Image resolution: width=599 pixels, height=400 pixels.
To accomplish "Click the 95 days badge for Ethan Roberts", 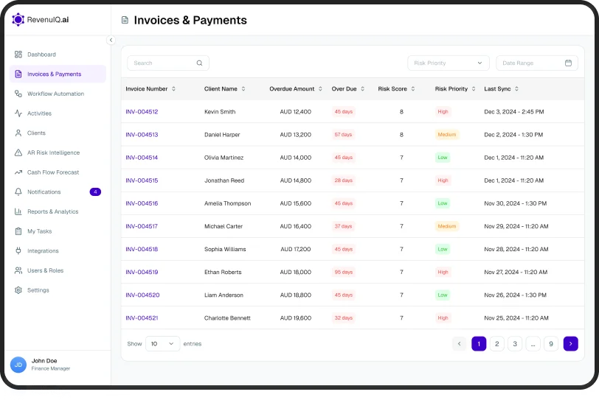I will click(344, 272).
